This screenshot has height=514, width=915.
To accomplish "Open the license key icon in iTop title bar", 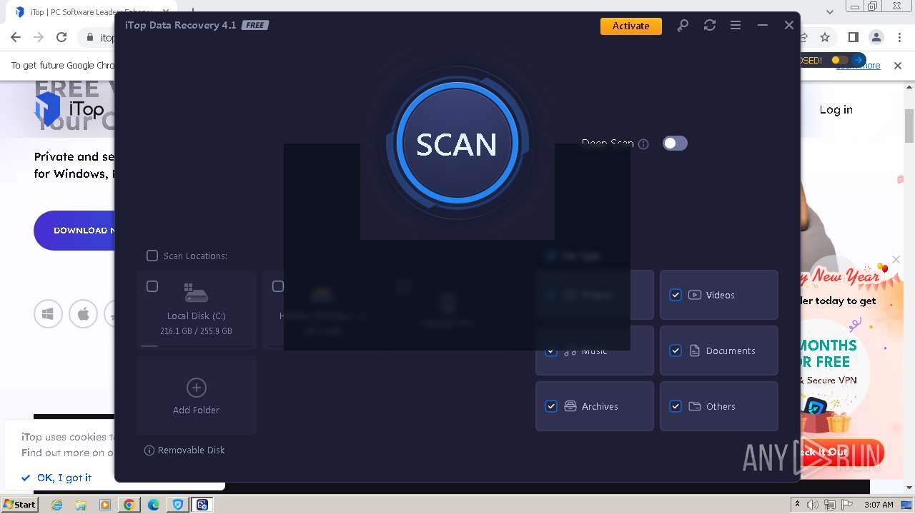I will coord(683,25).
